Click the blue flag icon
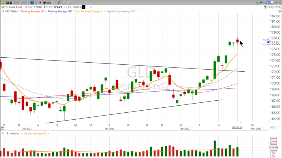 pyautogui.click(x=261, y=3)
